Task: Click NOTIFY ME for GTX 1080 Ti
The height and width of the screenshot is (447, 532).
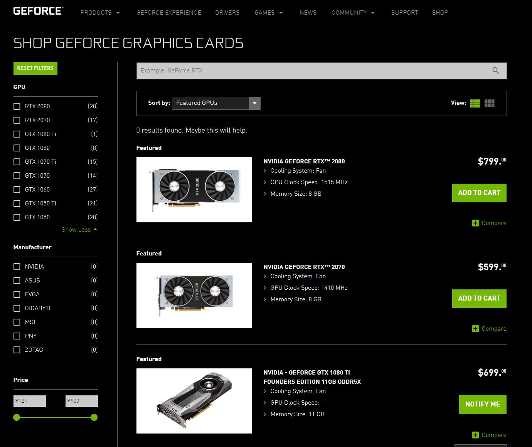Action: point(483,405)
